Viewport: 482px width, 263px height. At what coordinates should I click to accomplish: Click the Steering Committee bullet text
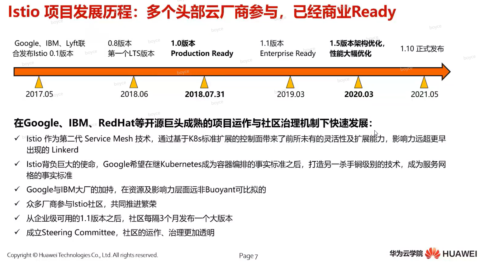point(120,233)
